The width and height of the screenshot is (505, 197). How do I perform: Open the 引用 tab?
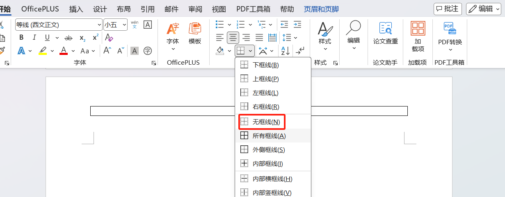pos(147,9)
